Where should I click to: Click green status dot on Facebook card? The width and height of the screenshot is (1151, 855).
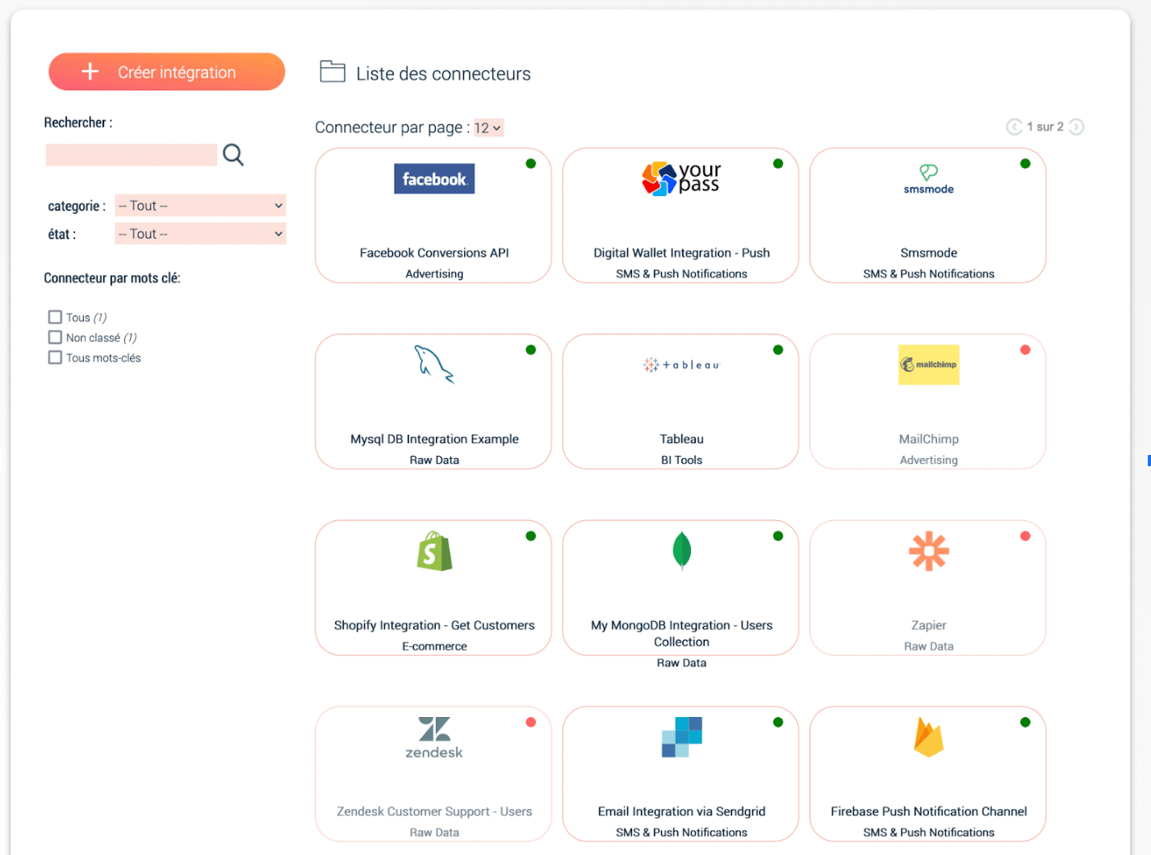pos(530,164)
